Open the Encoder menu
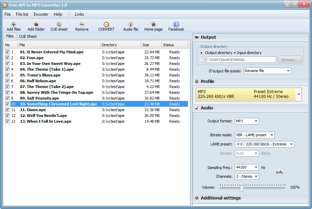 tap(41, 14)
